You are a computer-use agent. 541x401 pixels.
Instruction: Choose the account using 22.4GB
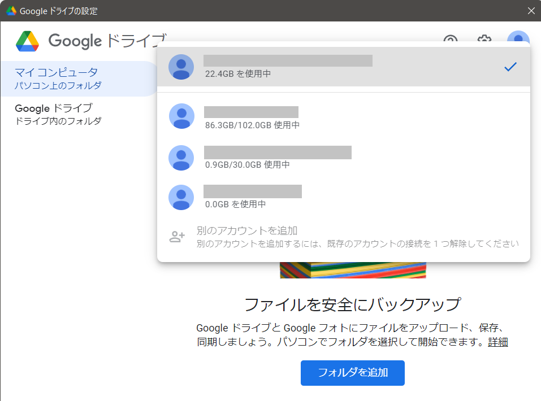click(343, 67)
